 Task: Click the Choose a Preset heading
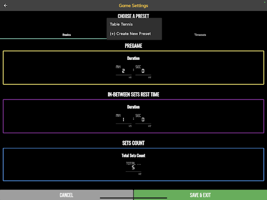[x=133, y=16]
